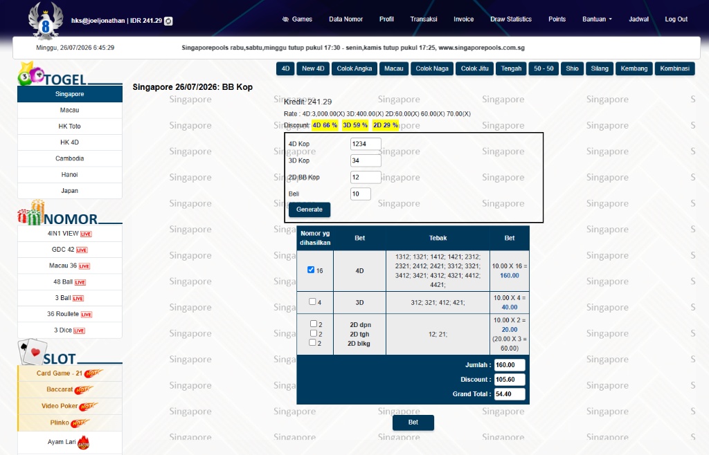The height and width of the screenshot is (455, 709).
Task: Open the GDC 42 live game
Action: point(70,250)
